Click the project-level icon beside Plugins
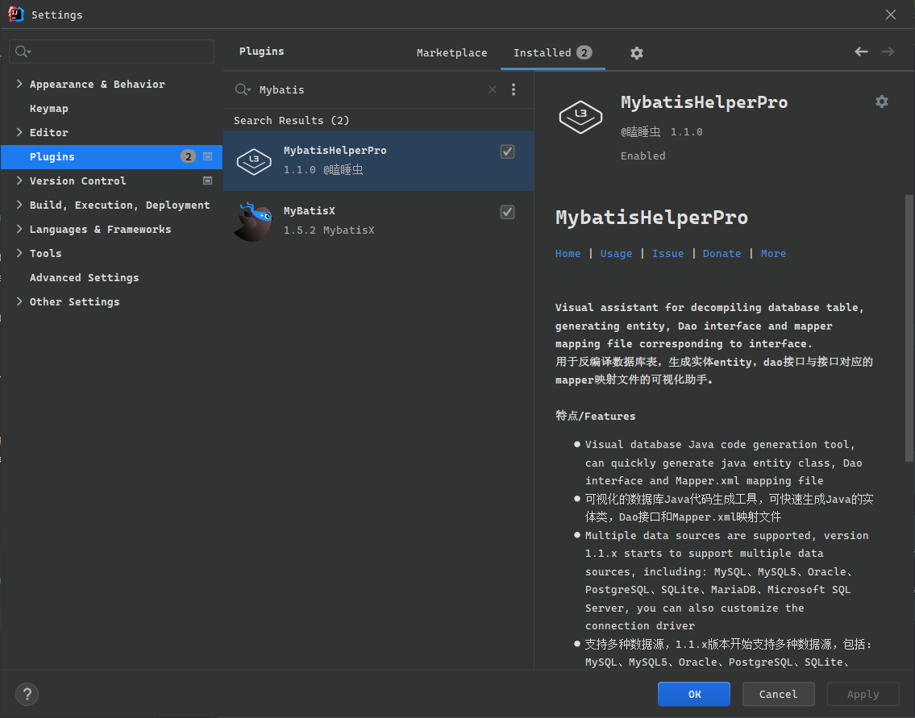 pyautogui.click(x=208, y=156)
